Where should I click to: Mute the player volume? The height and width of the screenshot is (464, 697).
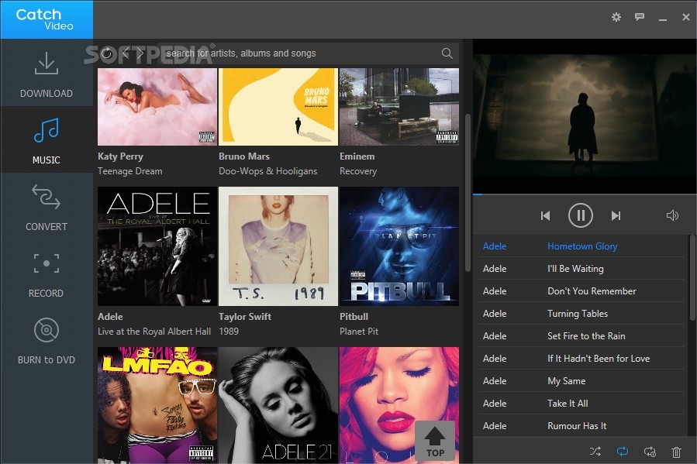[x=672, y=215]
